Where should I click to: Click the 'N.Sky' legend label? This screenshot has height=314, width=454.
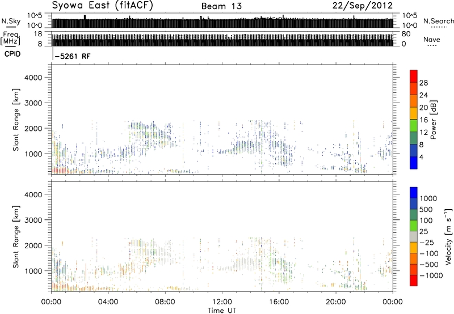coord(11,22)
